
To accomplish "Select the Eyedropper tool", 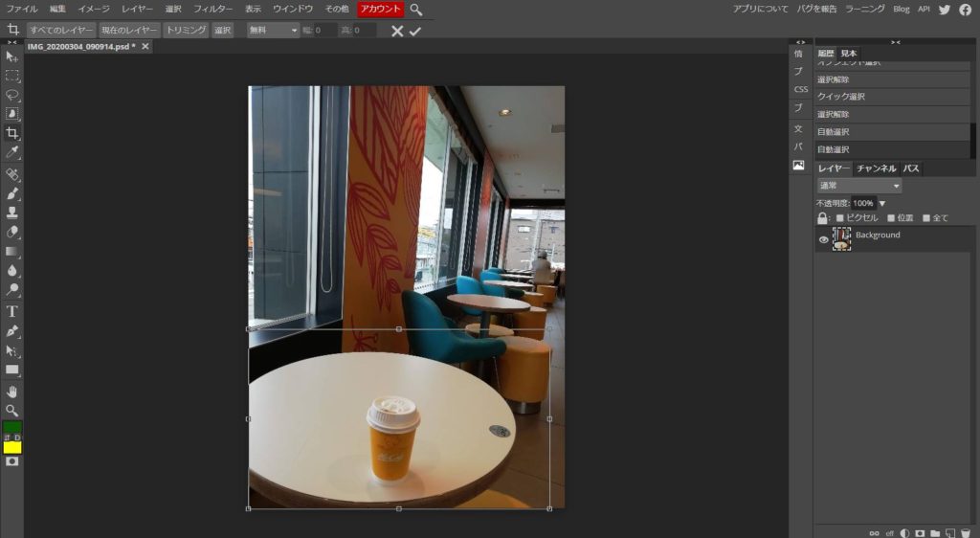I will (x=11, y=152).
